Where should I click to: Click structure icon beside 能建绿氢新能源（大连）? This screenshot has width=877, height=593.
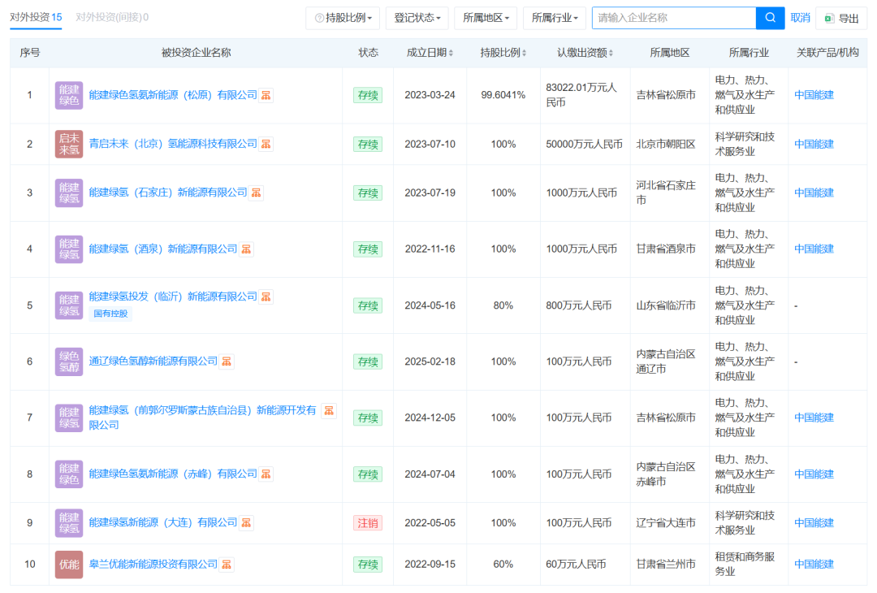click(247, 522)
